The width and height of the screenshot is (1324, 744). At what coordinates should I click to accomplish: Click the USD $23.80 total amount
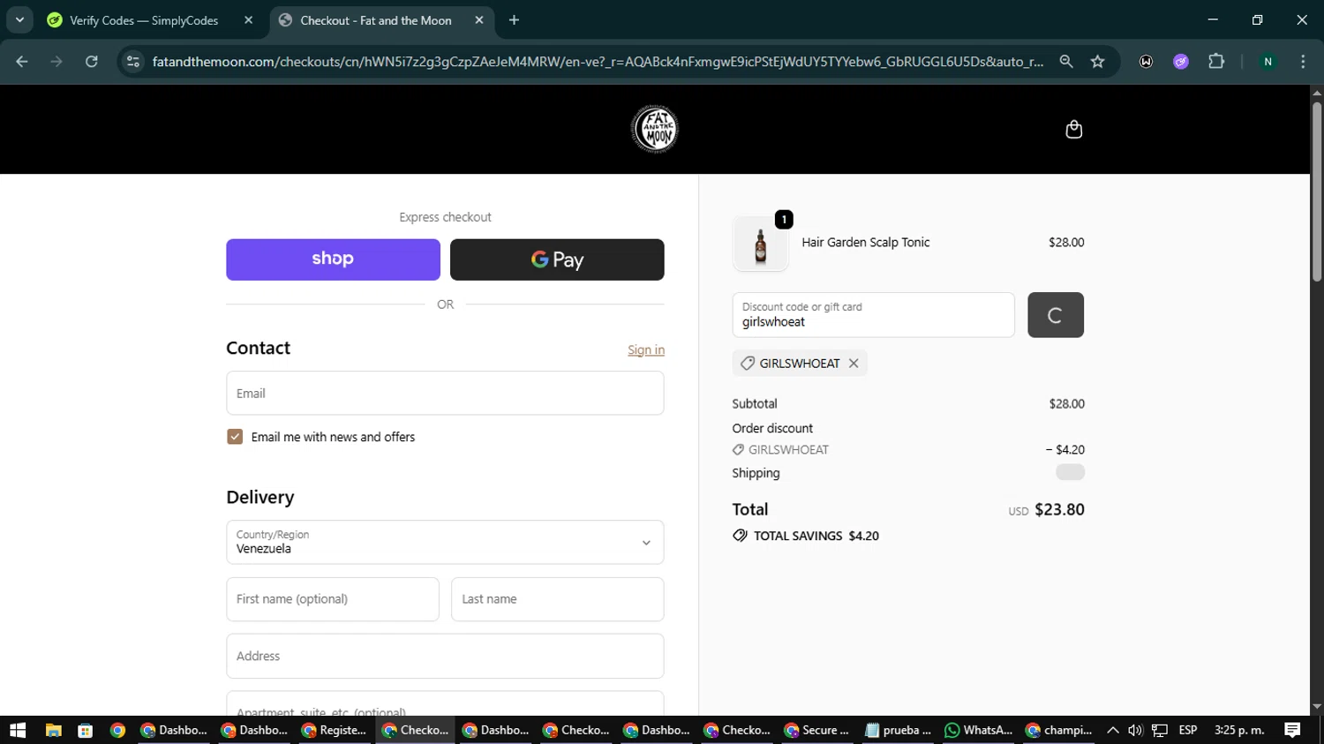pos(1047,510)
